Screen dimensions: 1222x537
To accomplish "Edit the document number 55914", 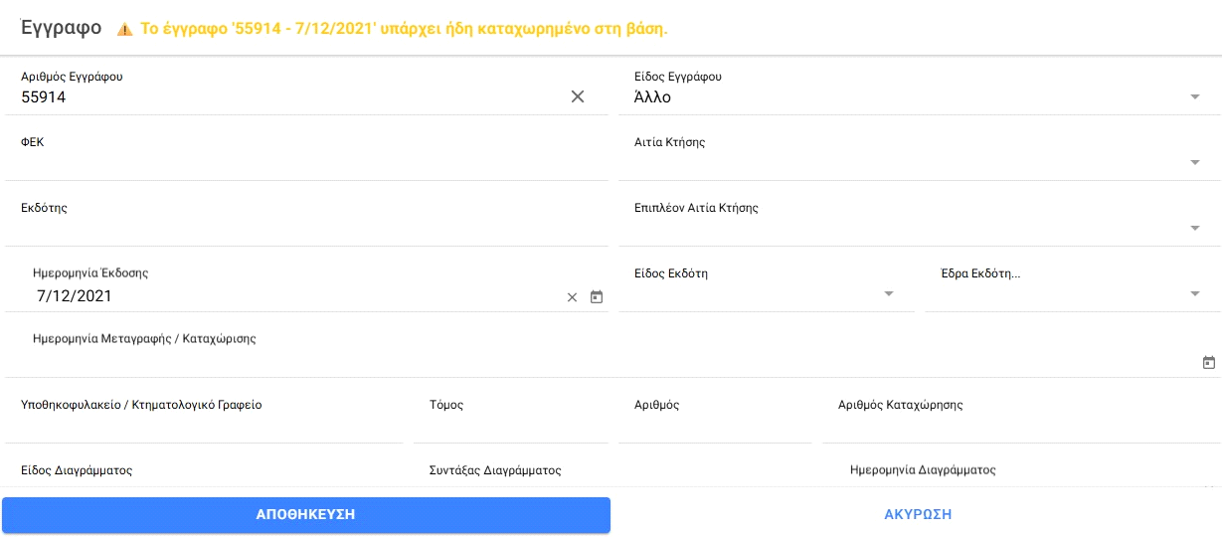I will pyautogui.click(x=288, y=97).
